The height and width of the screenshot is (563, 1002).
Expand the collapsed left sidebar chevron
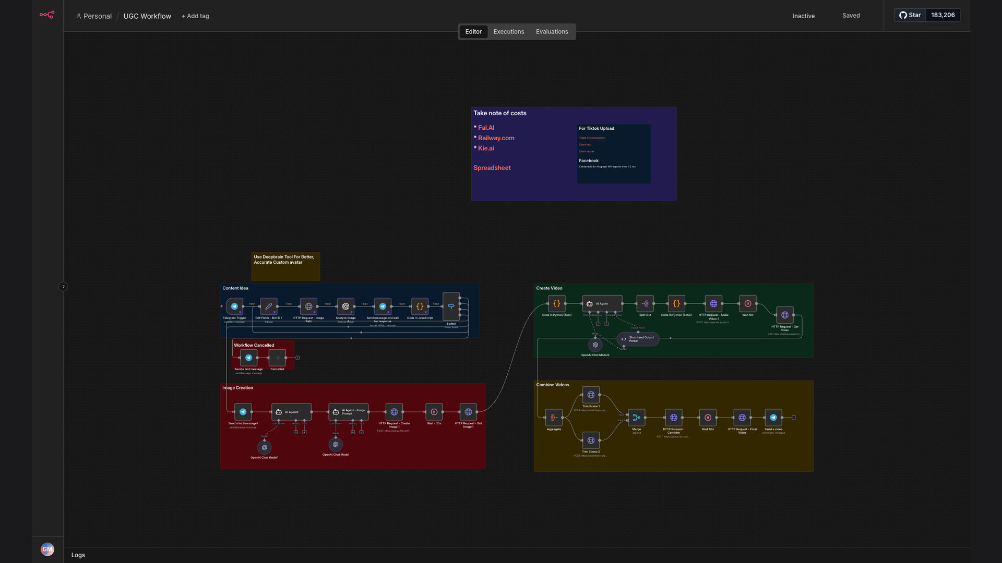(x=63, y=287)
